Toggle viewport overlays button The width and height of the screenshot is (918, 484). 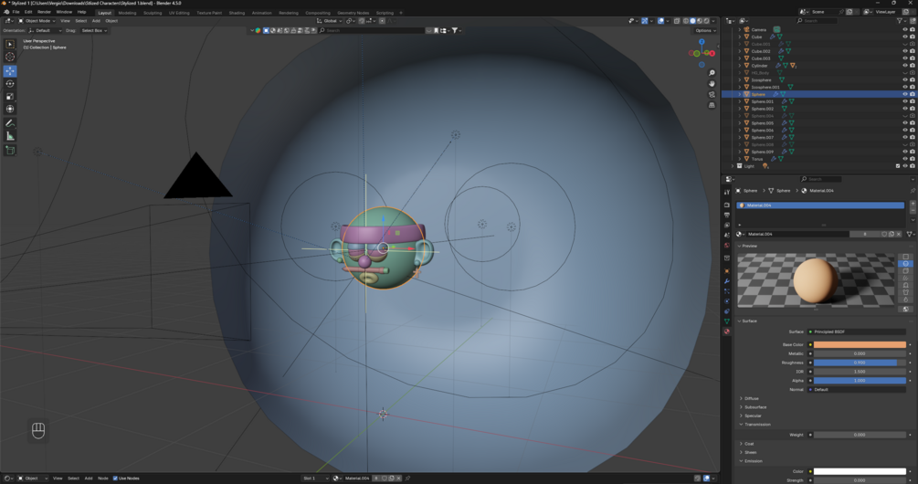(x=660, y=21)
